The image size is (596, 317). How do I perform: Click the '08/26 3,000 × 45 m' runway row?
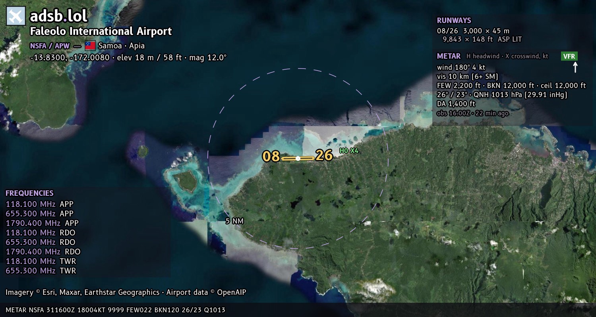click(x=473, y=31)
